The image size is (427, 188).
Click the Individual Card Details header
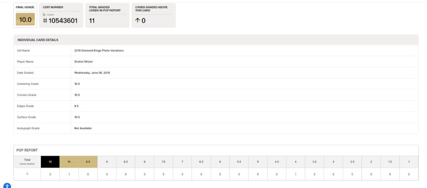click(x=38, y=40)
